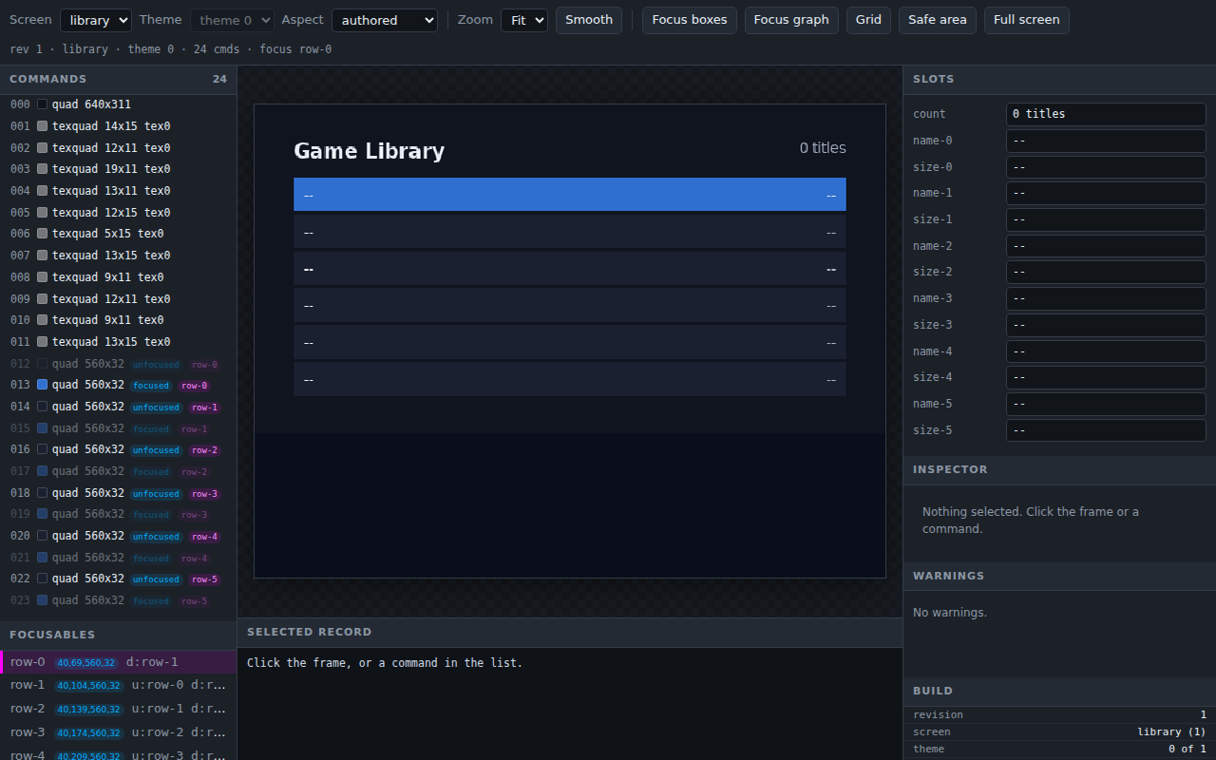Click the name-1 slot input field
Image resolution: width=1216 pixels, height=760 pixels.
[x=1106, y=193]
